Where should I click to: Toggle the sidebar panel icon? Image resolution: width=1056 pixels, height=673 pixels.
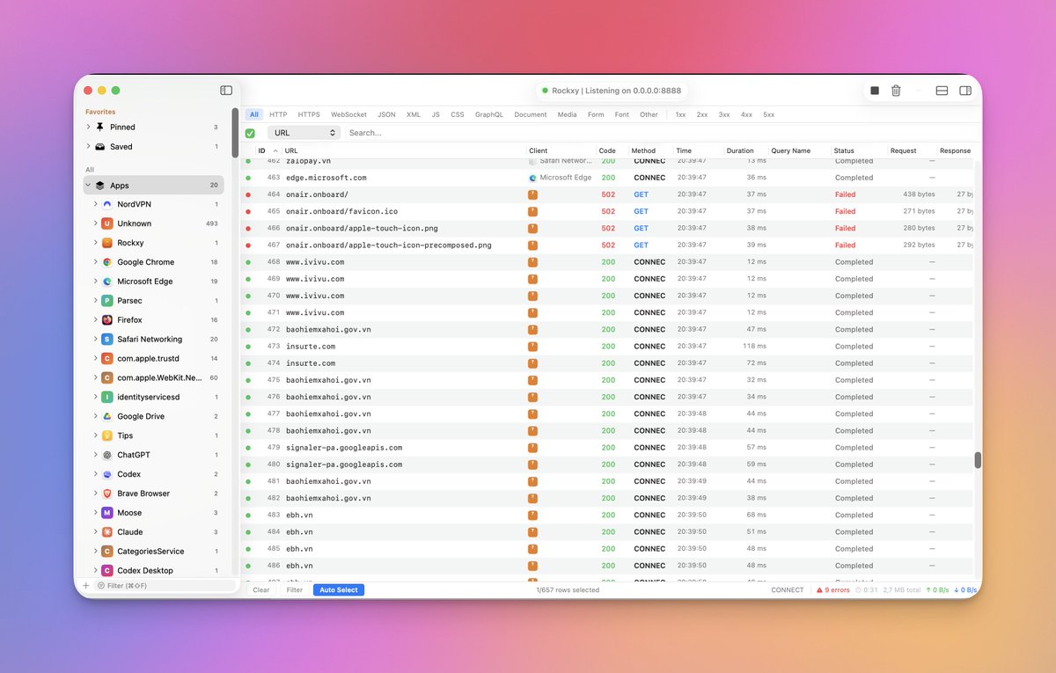tap(226, 91)
